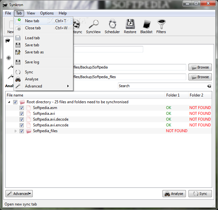Image resolution: width=218 pixels, height=210 pixels.
Task: Click the Softpedia.avi.decode file icon
Action: pyautogui.click(x=29, y=119)
